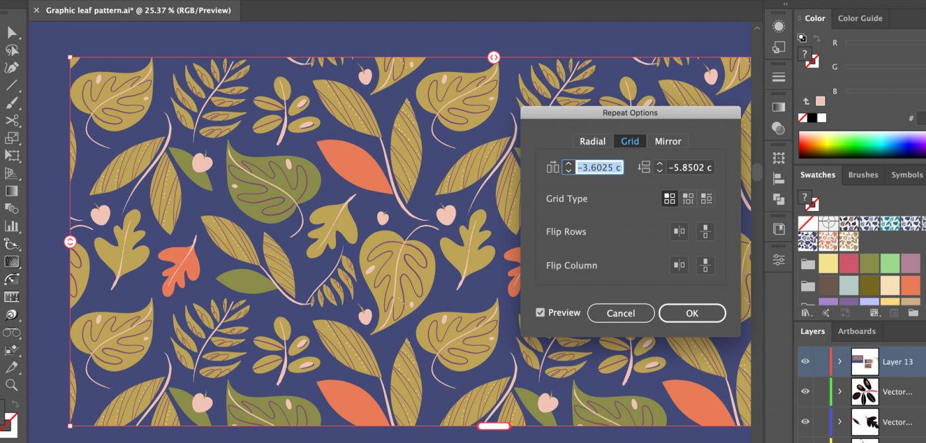Open the Color Guide tab
926x443 pixels.
(x=860, y=18)
